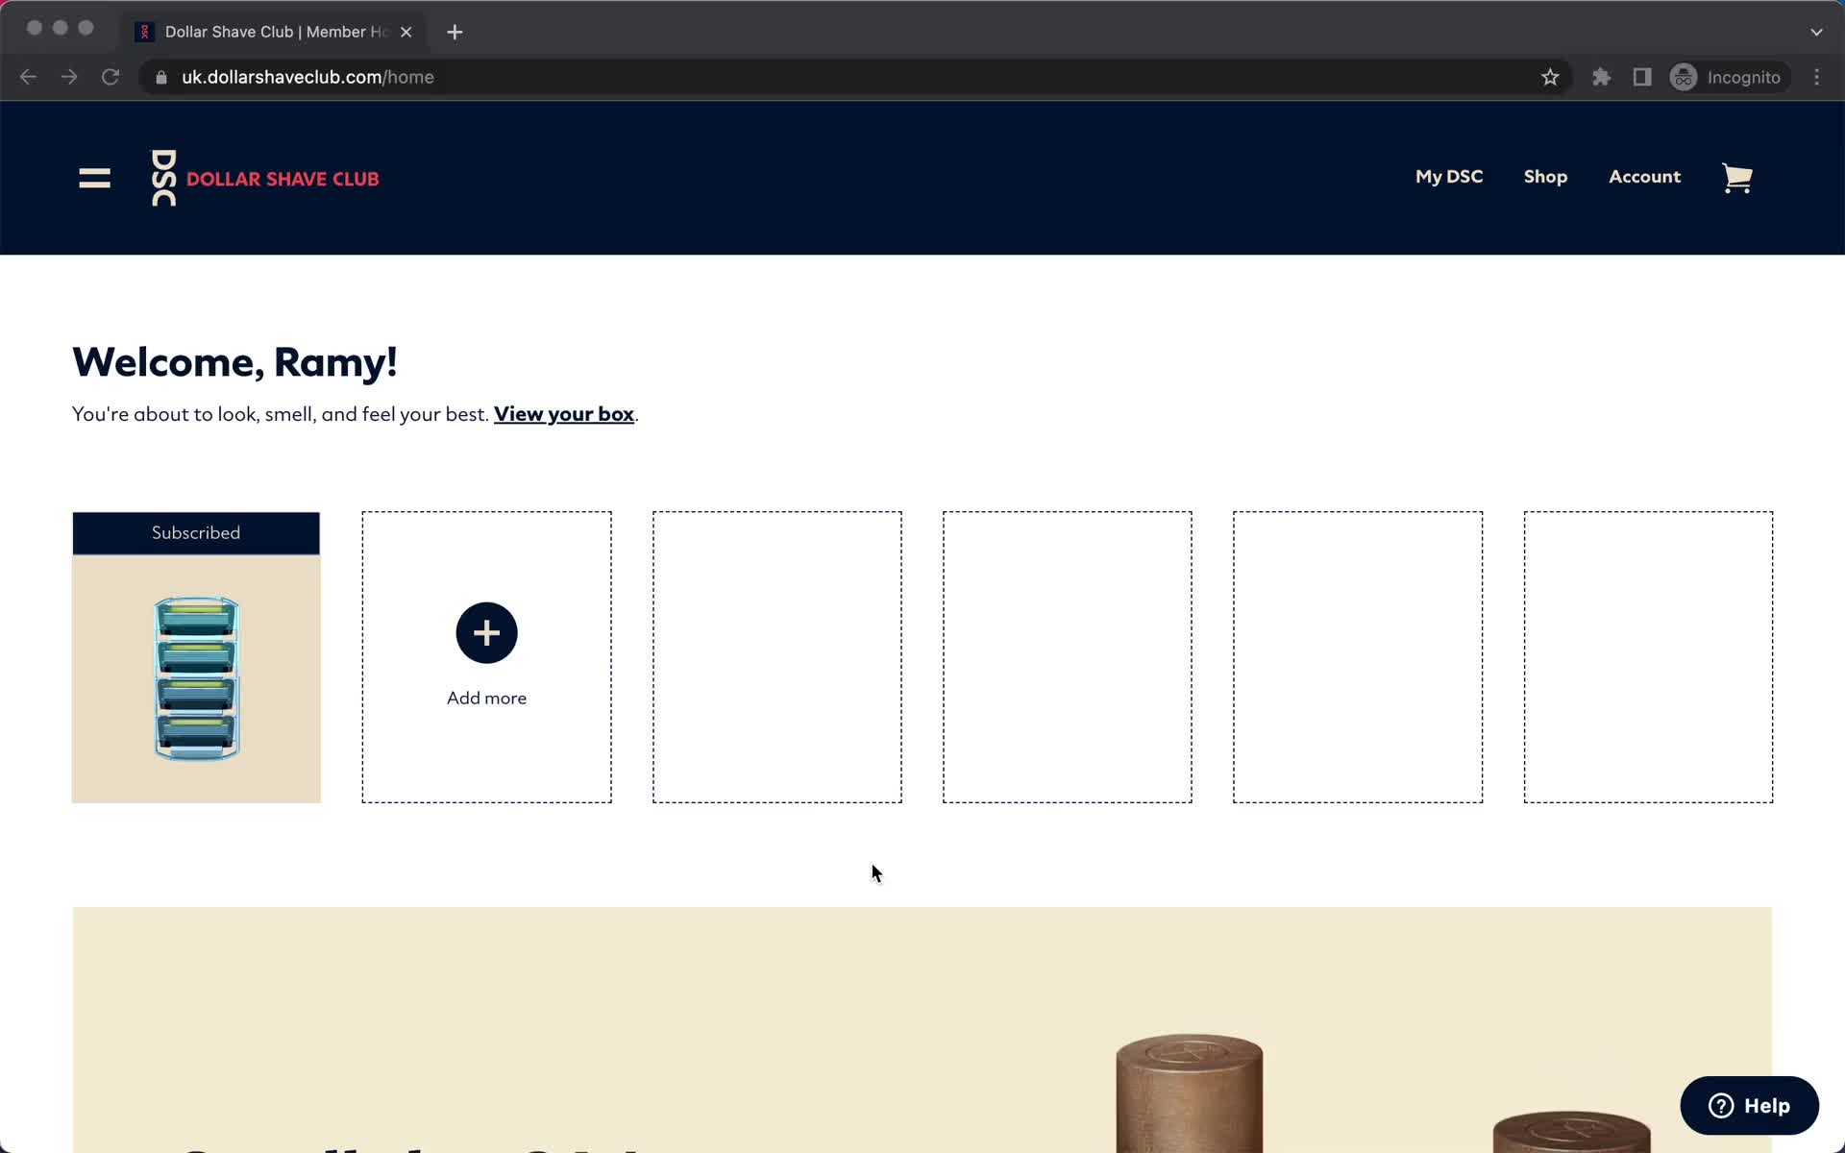
Task: Click the DSC logo mark
Action: click(x=164, y=178)
